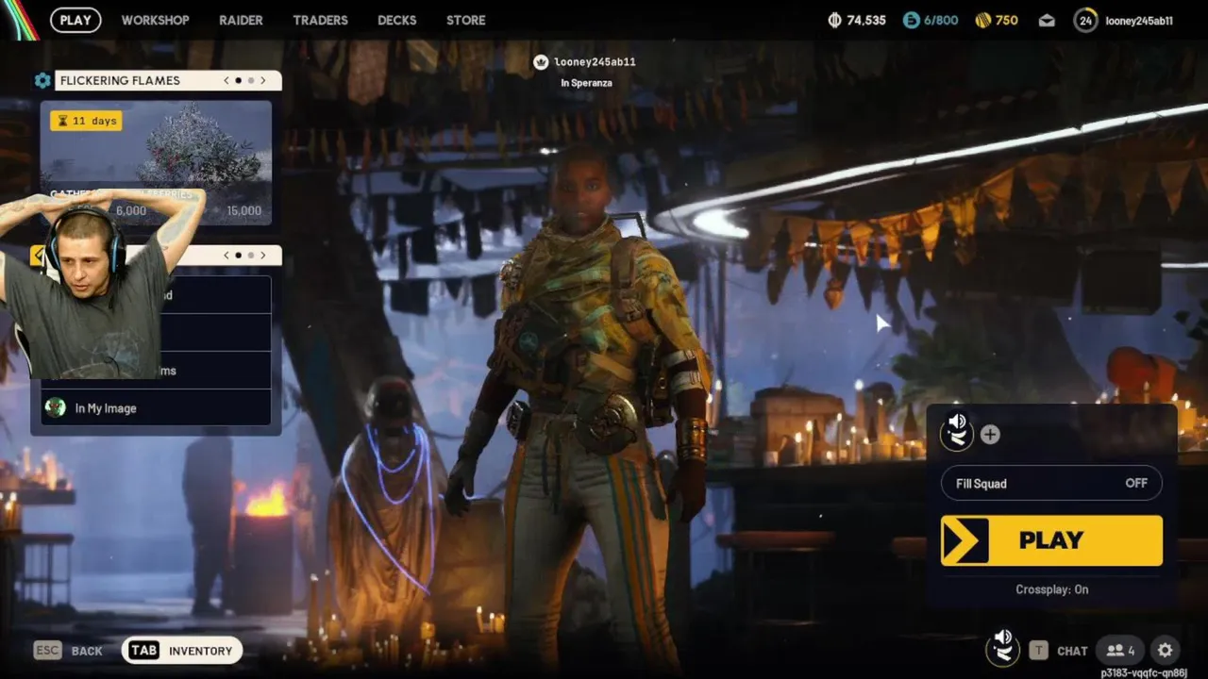Open settings gear in bottom right
The width and height of the screenshot is (1208, 679).
[1166, 651]
